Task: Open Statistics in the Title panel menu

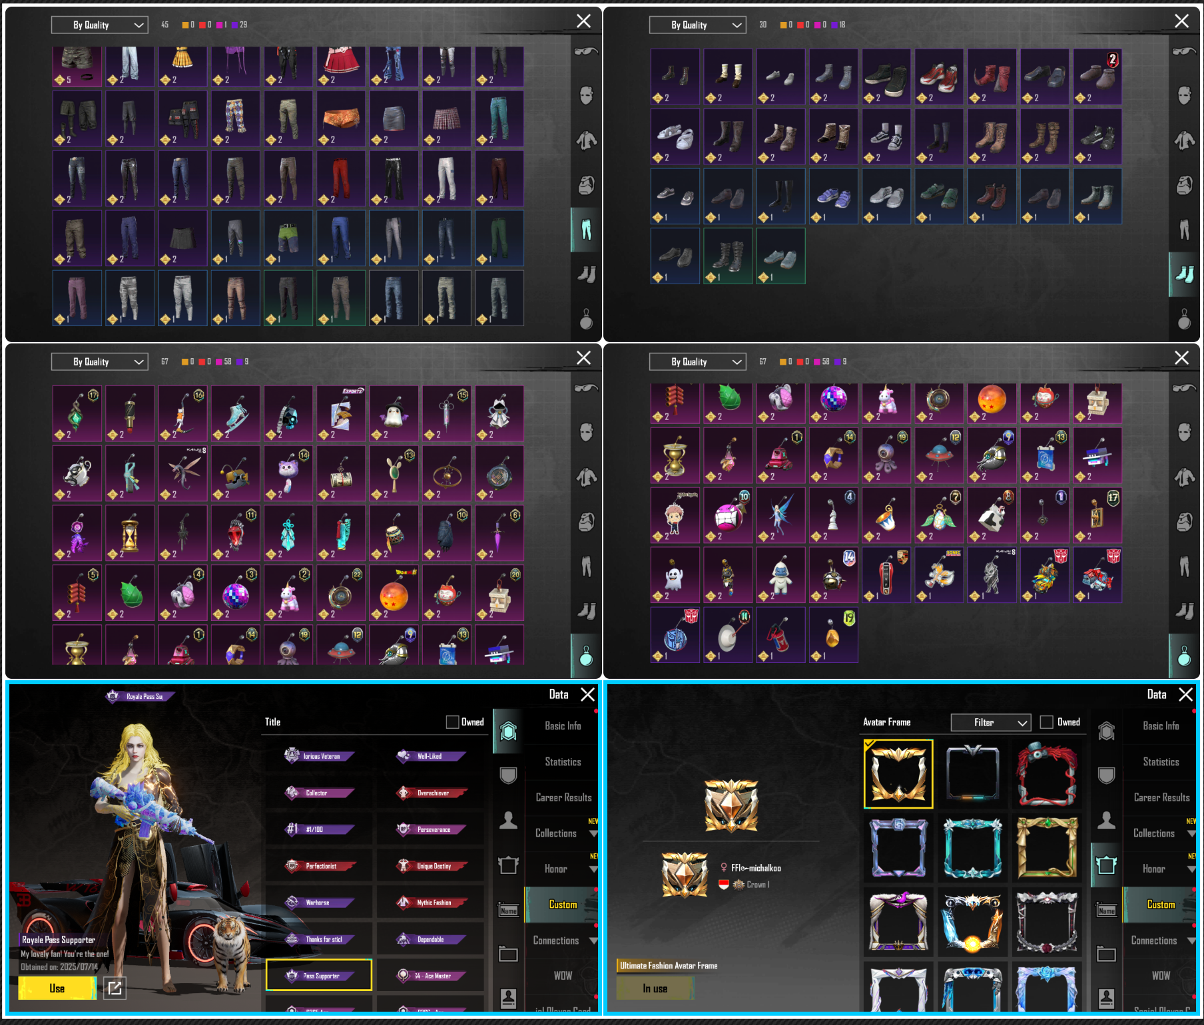Action: point(563,762)
